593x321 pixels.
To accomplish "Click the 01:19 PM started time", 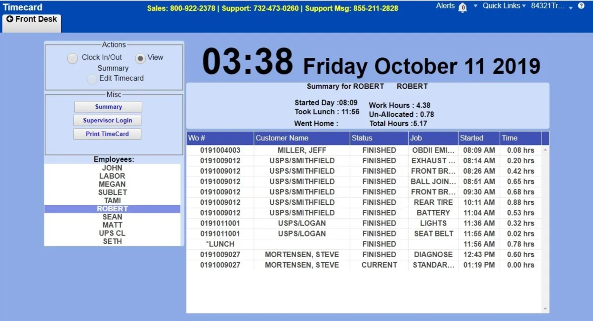I will pos(479,265).
